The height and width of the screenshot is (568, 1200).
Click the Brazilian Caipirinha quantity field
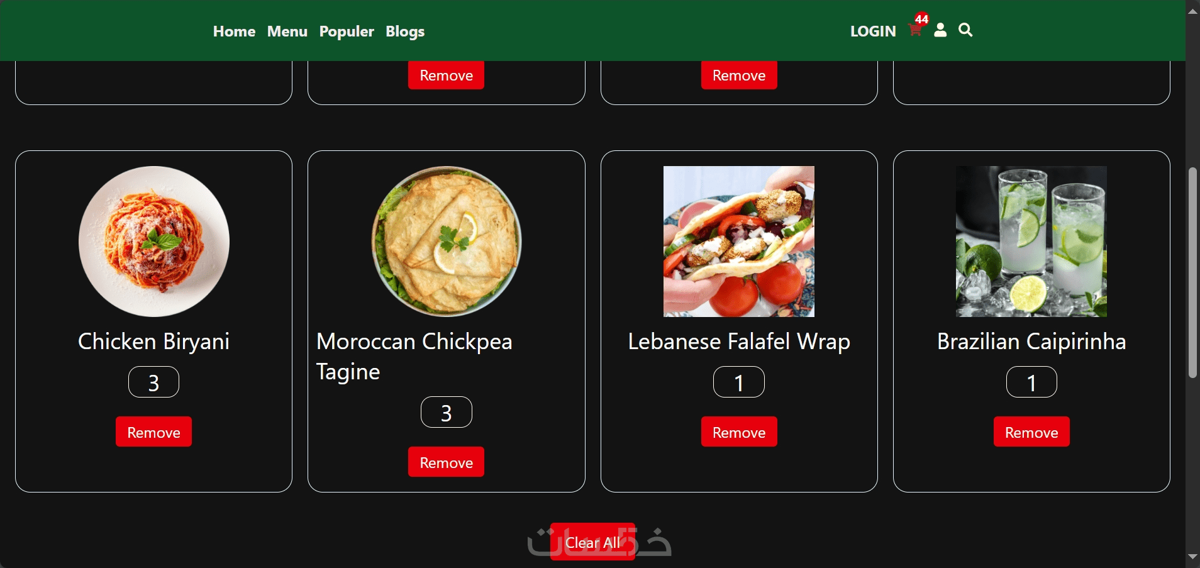(x=1031, y=382)
